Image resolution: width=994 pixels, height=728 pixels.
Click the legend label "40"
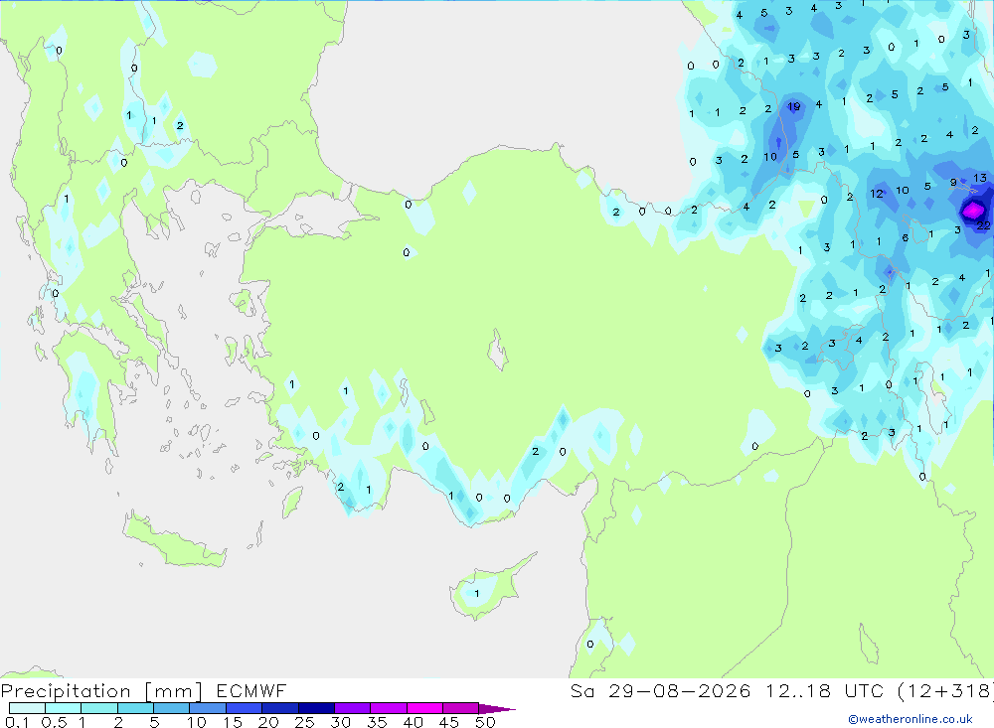pos(413,722)
